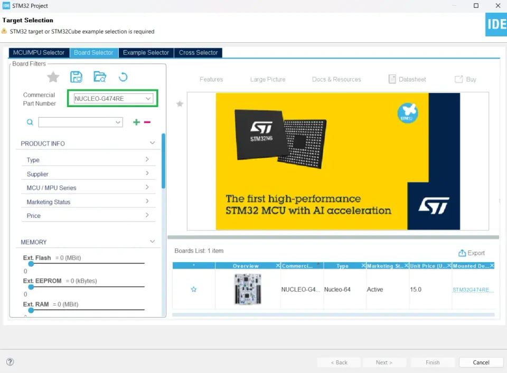Image resolution: width=507 pixels, height=373 pixels.
Task: Click the Ext. Flash slider handle
Action: point(31,264)
